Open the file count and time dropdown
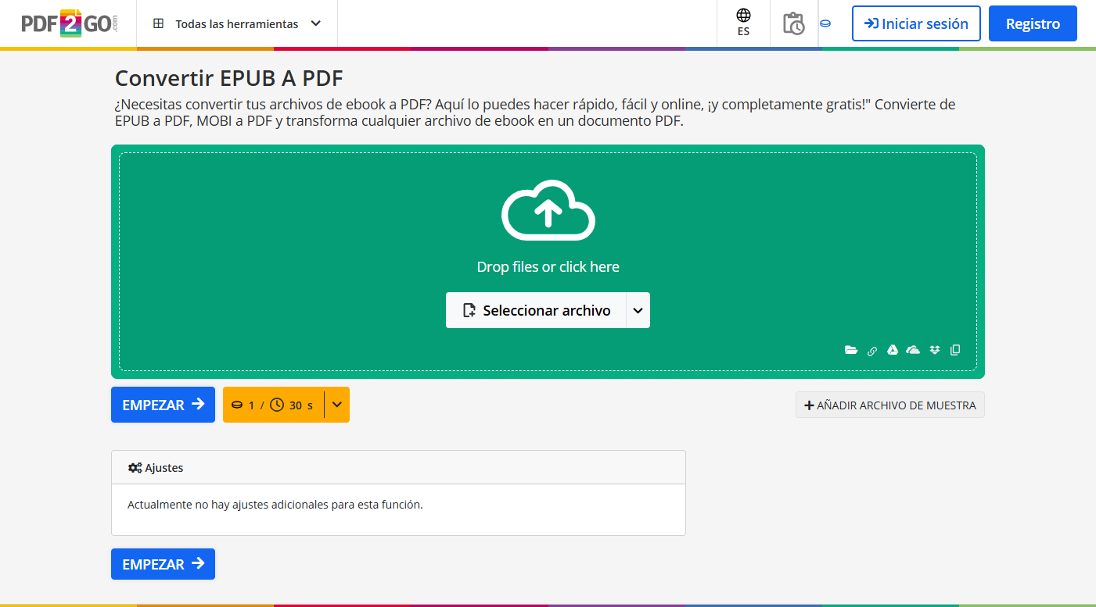Image resolution: width=1096 pixels, height=607 pixels. [x=336, y=405]
